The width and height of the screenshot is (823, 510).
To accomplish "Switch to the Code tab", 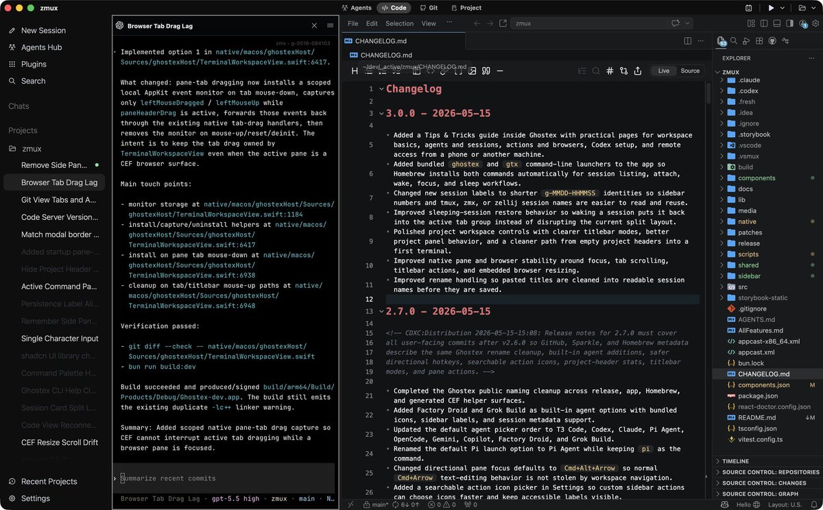I will (x=394, y=8).
